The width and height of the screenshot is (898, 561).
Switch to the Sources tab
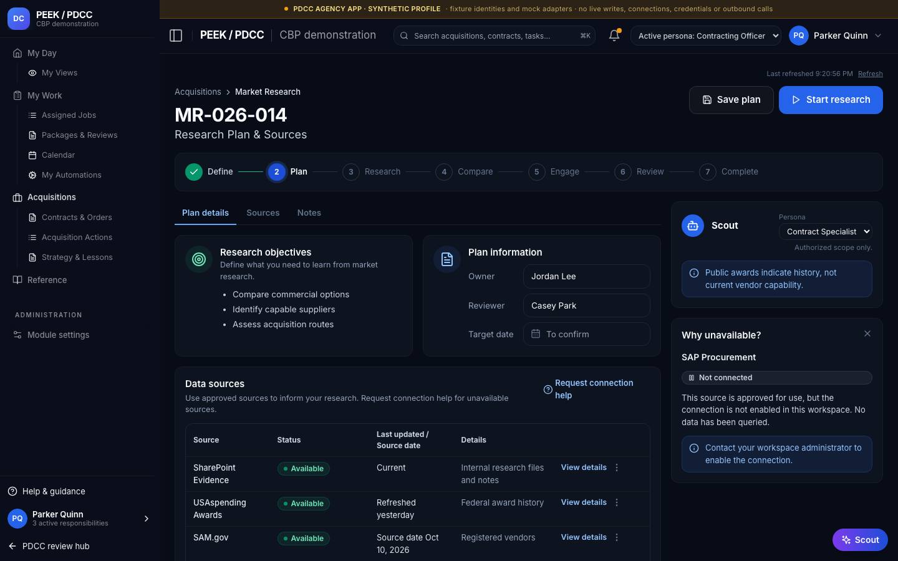pos(263,213)
